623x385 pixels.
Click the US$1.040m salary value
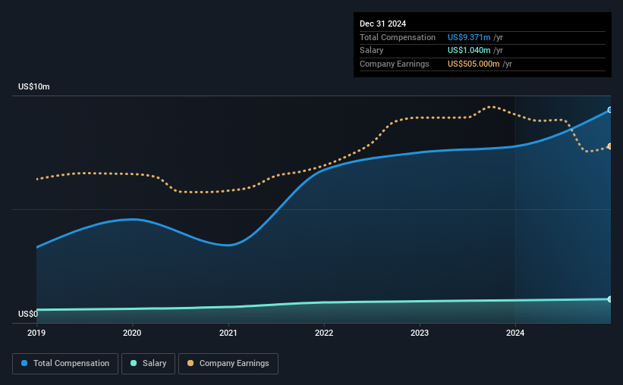[469, 51]
